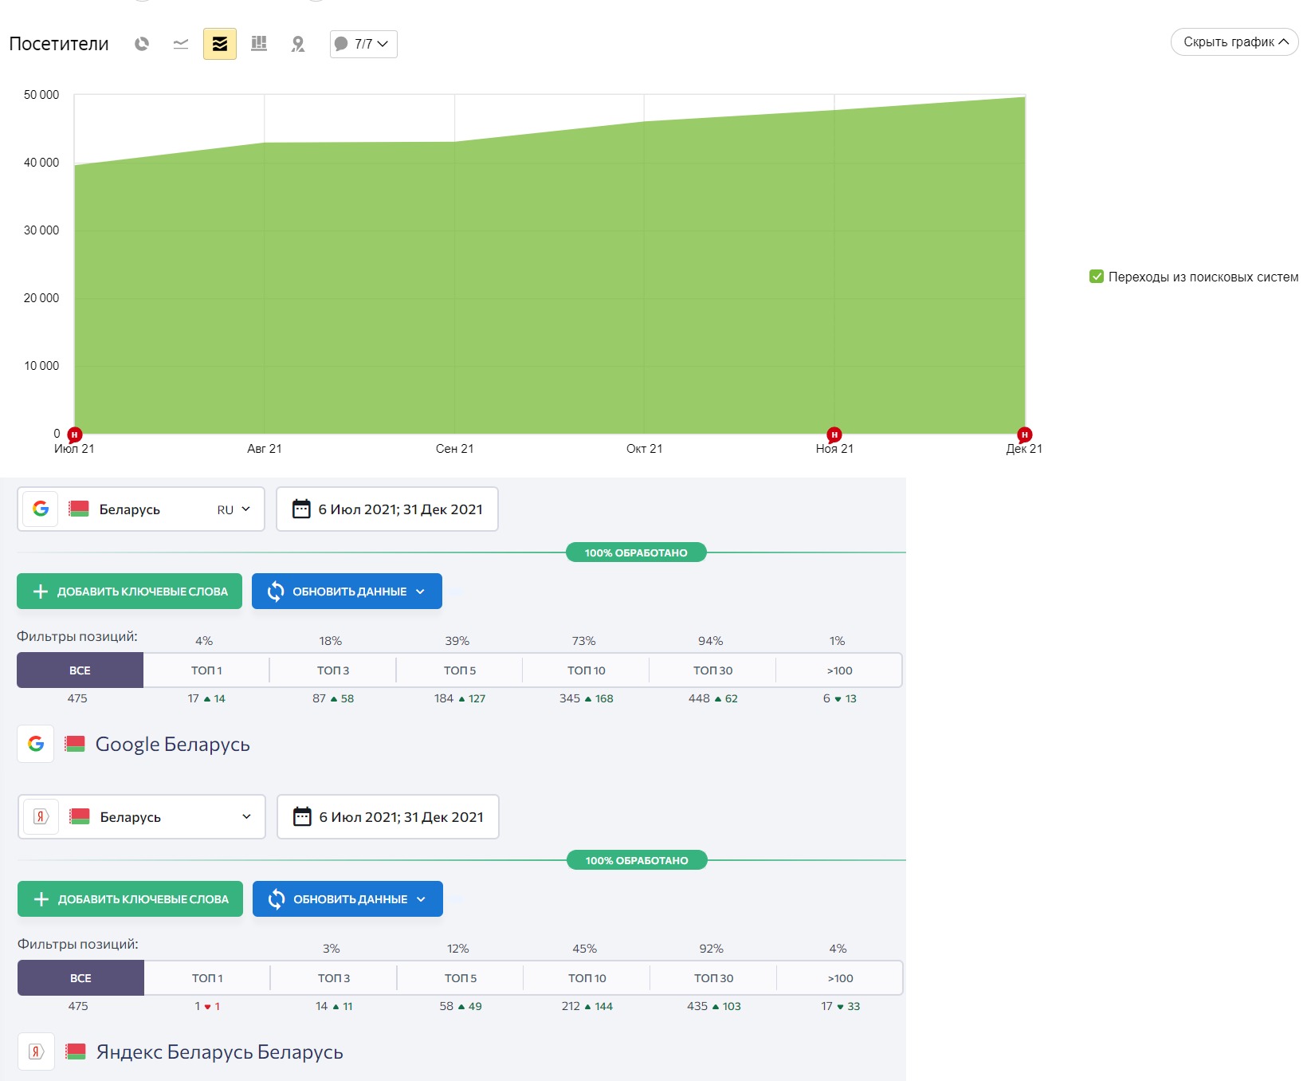This screenshot has width=1307, height=1081.
Task: Switch chart to line view icon
Action: click(x=181, y=44)
